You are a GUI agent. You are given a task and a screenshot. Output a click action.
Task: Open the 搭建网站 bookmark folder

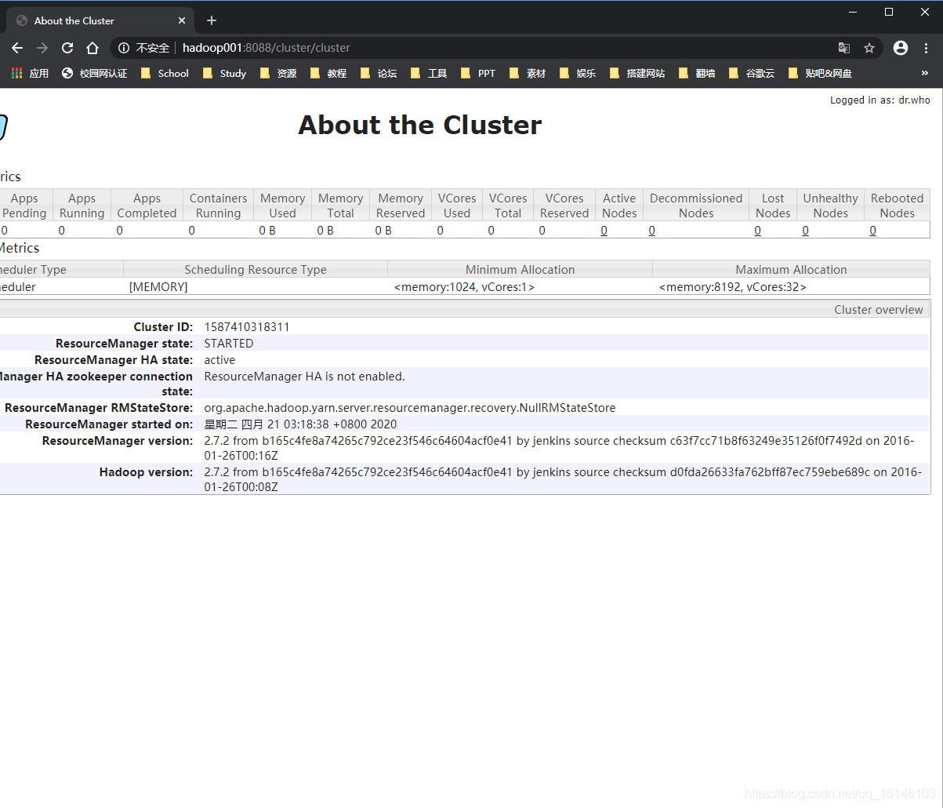637,73
